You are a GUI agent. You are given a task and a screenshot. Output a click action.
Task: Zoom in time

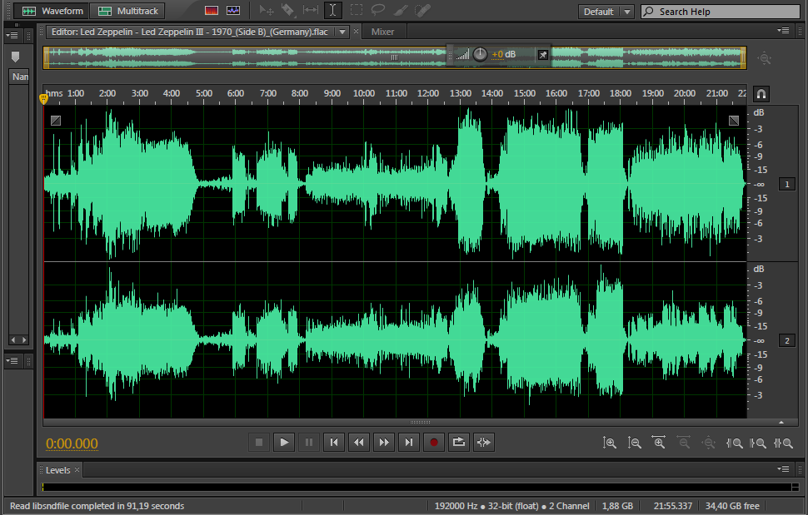(x=659, y=443)
